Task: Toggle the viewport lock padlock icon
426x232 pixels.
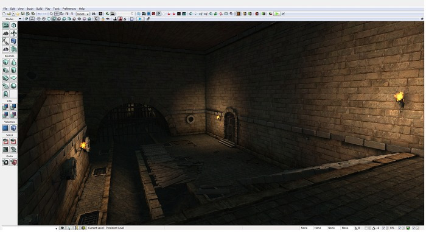Action: click(x=103, y=19)
